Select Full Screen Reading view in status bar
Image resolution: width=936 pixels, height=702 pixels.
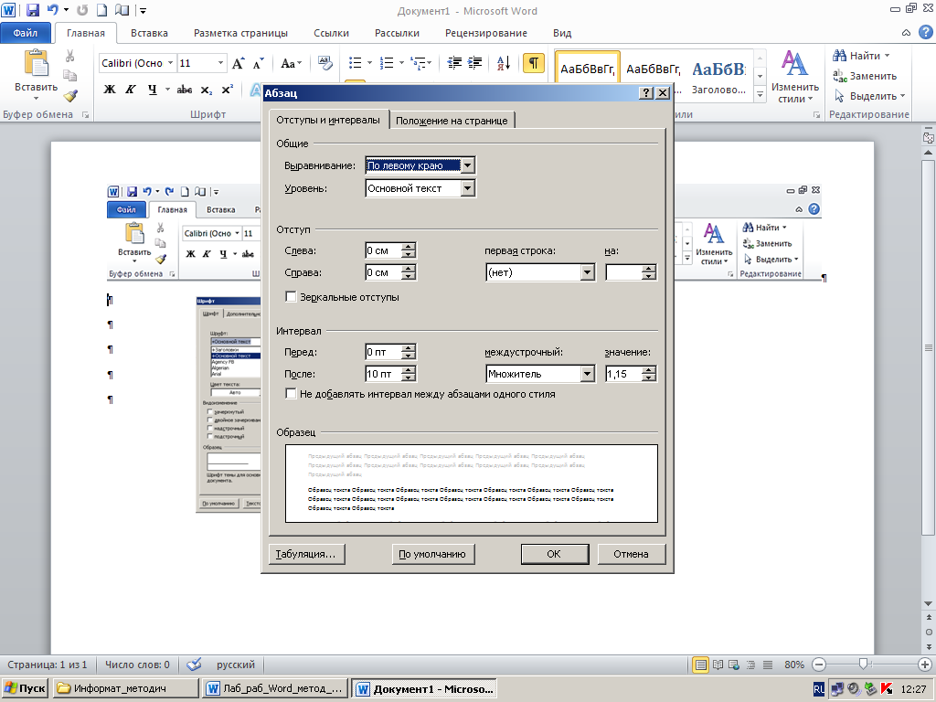718,665
